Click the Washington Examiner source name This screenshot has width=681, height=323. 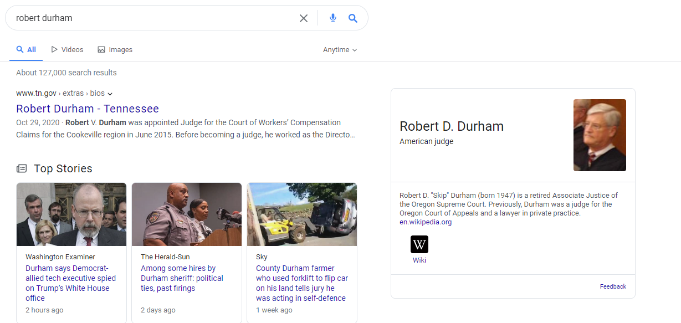coord(60,257)
